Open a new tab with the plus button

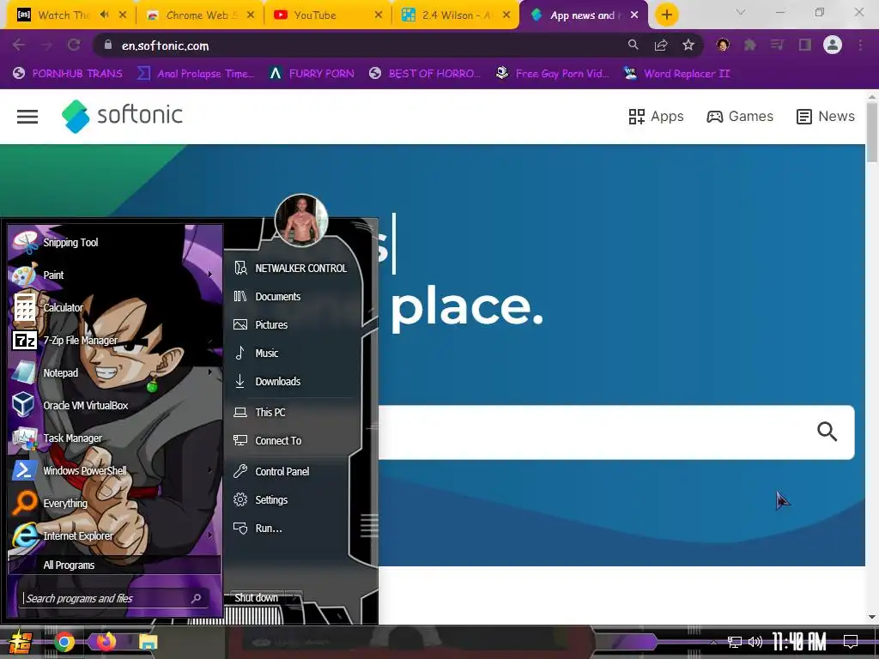666,15
